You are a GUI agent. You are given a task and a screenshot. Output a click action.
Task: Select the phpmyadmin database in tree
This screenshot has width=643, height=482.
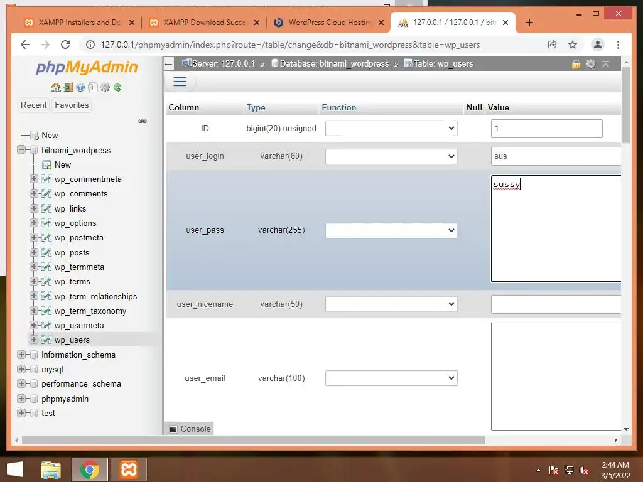[x=65, y=399]
